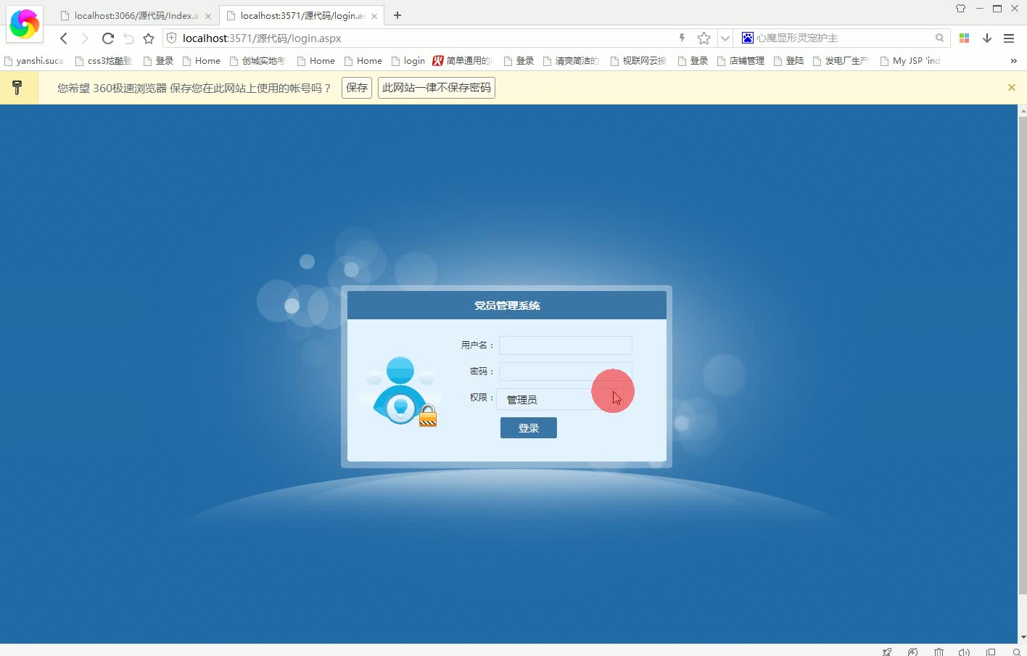Image resolution: width=1027 pixels, height=656 pixels.
Task: Dismiss the save password infobar
Action: click(1012, 87)
